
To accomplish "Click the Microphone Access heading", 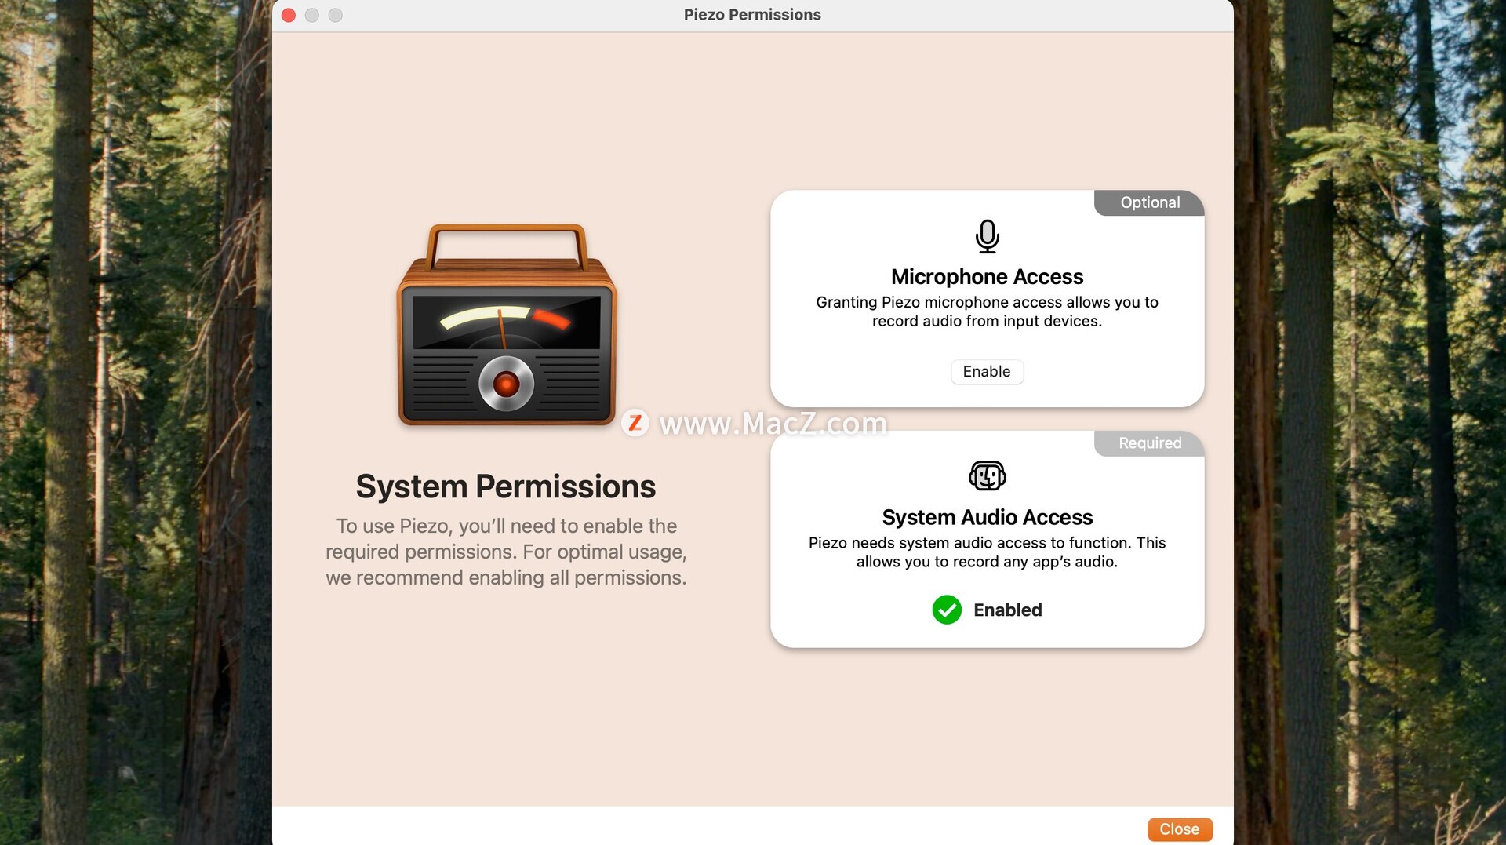I will coord(987,277).
